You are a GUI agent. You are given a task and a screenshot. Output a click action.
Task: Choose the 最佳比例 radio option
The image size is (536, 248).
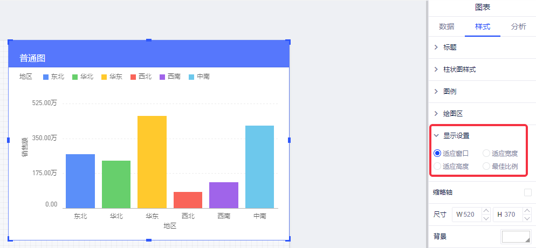tap(486, 167)
